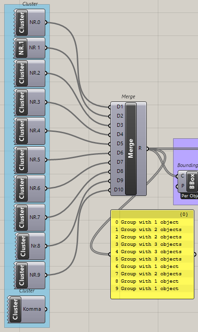Screen dimensions: 198x332
Task: Select the NR.0 cluster component
Action: [30, 23]
